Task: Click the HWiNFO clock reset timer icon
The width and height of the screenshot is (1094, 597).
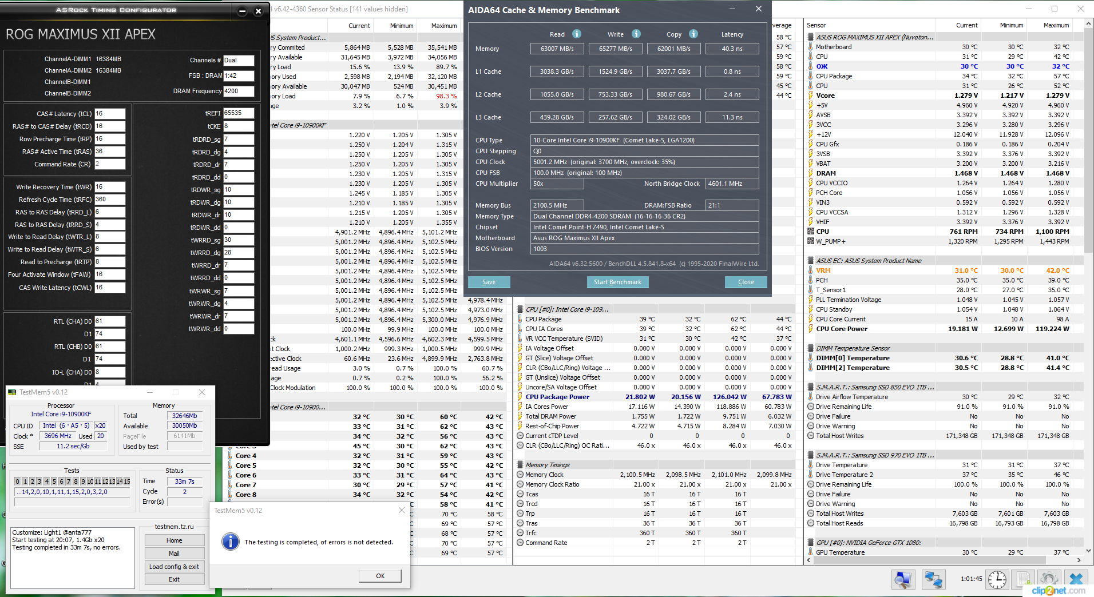Action: (x=997, y=579)
